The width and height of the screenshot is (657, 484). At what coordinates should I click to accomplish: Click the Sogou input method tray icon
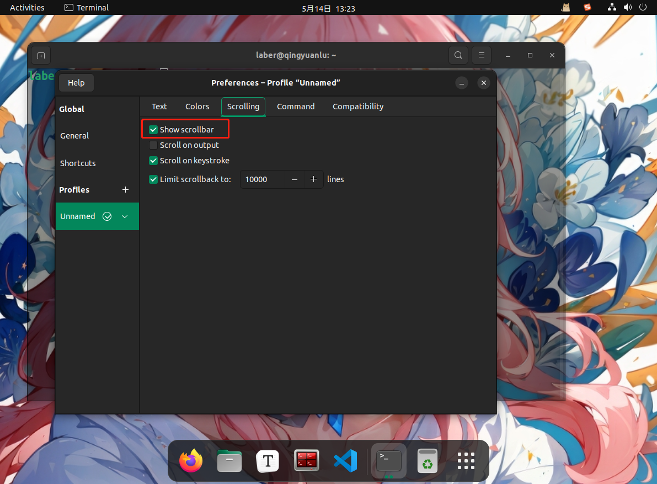click(587, 7)
